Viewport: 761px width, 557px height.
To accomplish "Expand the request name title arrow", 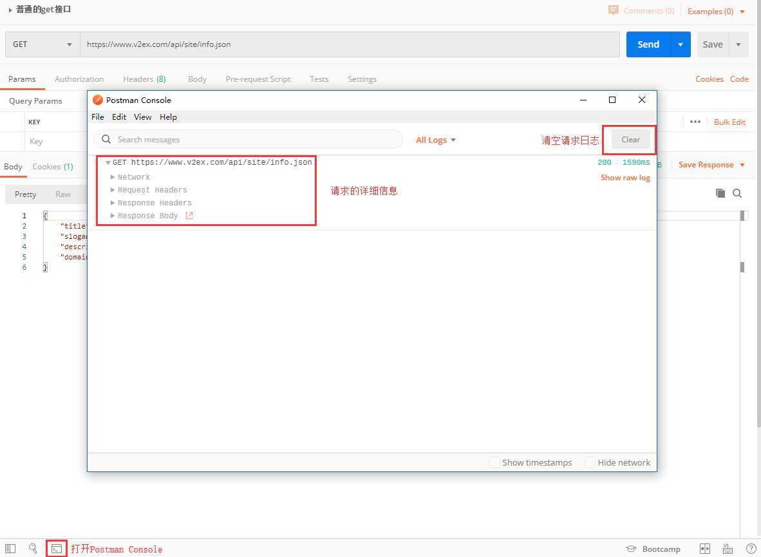I will point(10,10).
